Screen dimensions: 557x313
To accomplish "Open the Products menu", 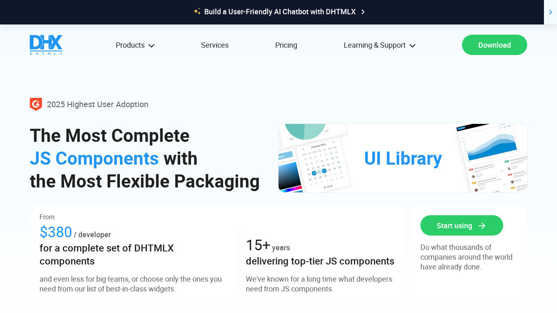I will (135, 45).
